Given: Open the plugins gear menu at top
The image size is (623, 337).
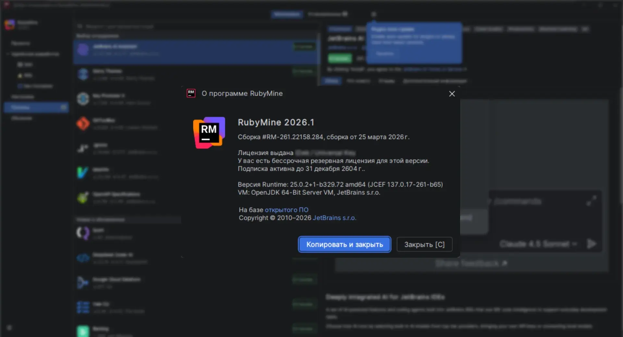Looking at the screenshot, I should coord(373,14).
